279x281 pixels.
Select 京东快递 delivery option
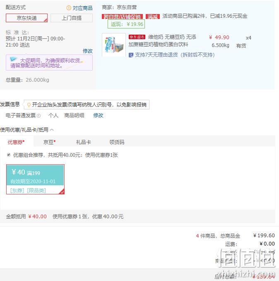coord(26,18)
